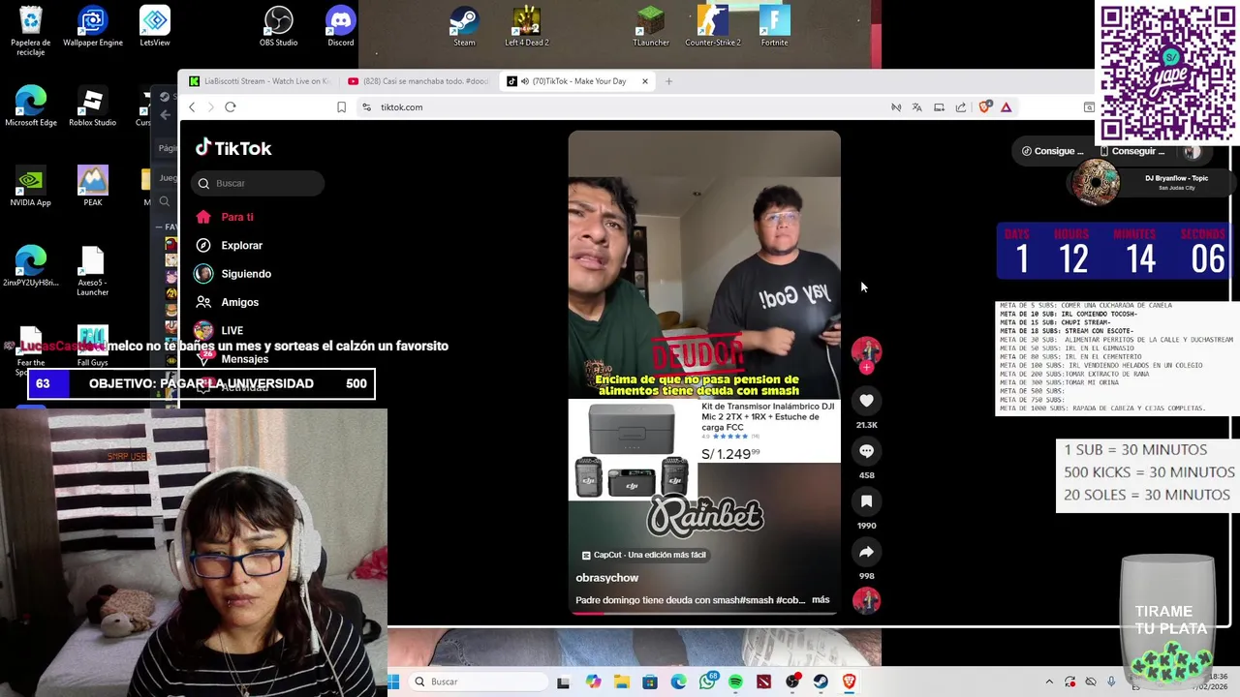Open site settings icon left of tiktok.com
This screenshot has width=1240, height=697.
(x=366, y=107)
